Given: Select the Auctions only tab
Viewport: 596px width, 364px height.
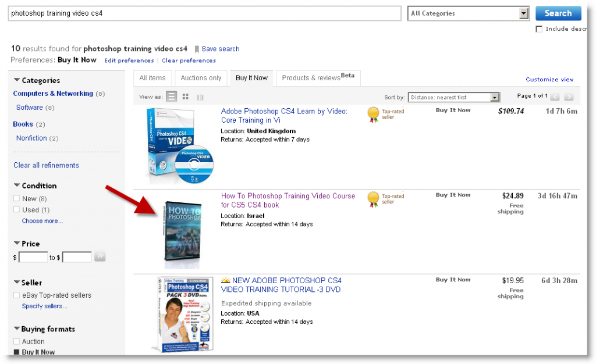Looking at the screenshot, I should coord(201,78).
